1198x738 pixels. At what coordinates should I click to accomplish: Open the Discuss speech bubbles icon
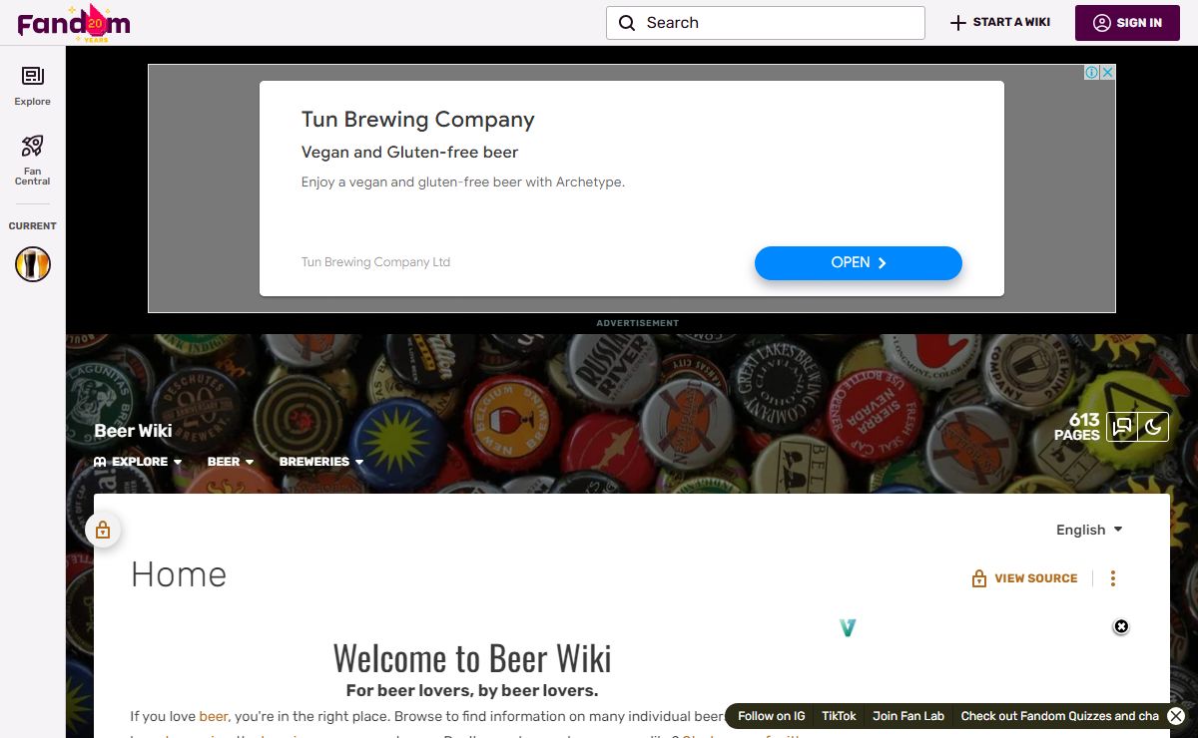[x=1122, y=427]
